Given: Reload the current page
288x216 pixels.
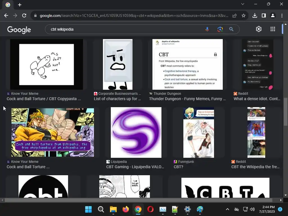Looking at the screenshot, I should tap(24, 16).
